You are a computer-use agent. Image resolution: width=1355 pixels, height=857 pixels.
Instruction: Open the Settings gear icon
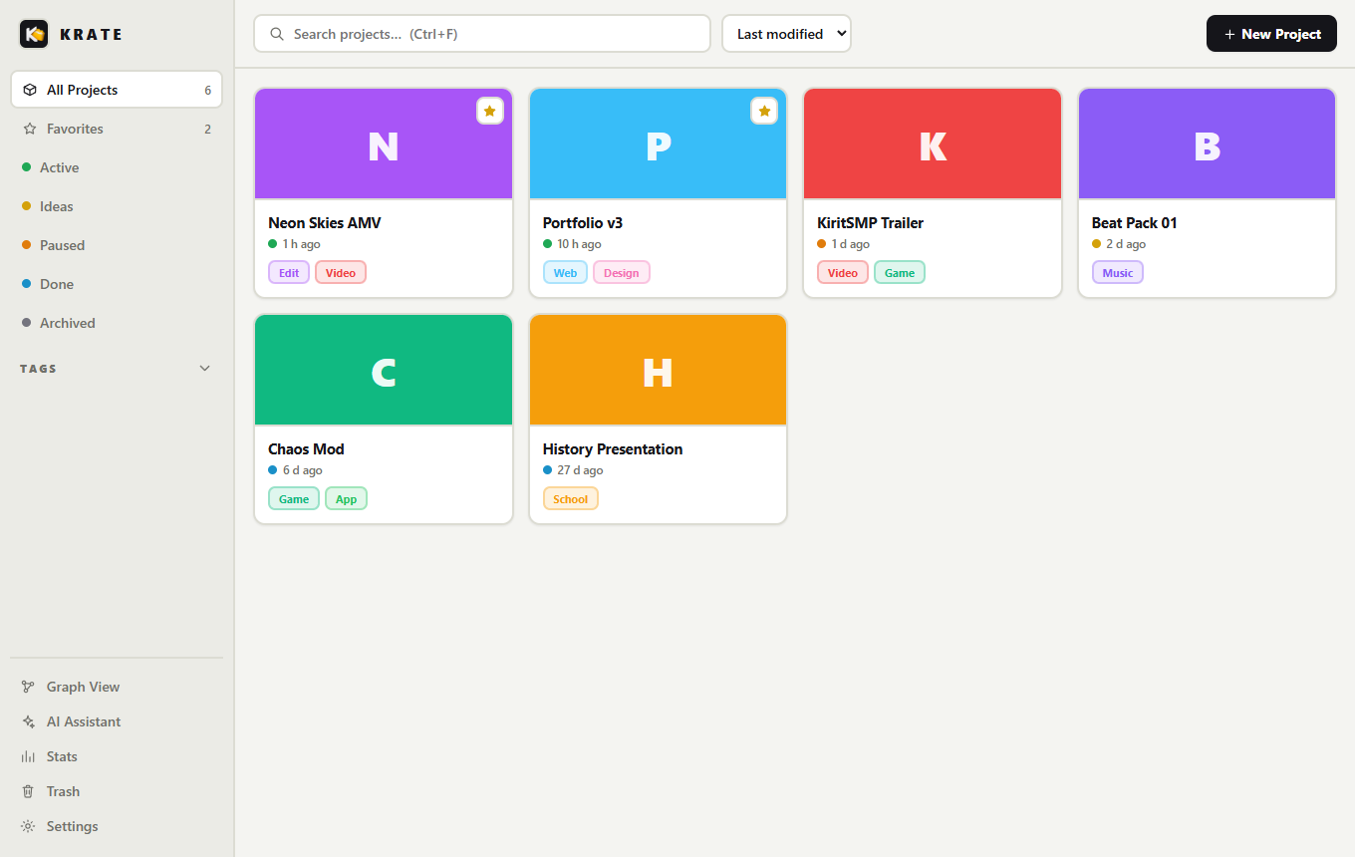(28, 826)
